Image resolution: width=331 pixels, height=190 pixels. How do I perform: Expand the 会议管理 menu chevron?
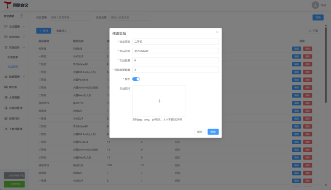click(x=24, y=26)
